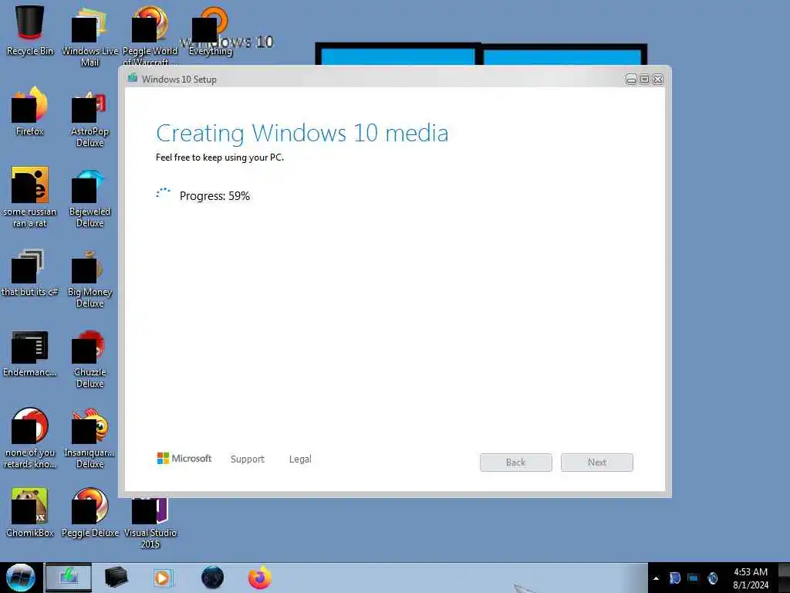Select Bejeweled Deluxe desktop icon

89,198
